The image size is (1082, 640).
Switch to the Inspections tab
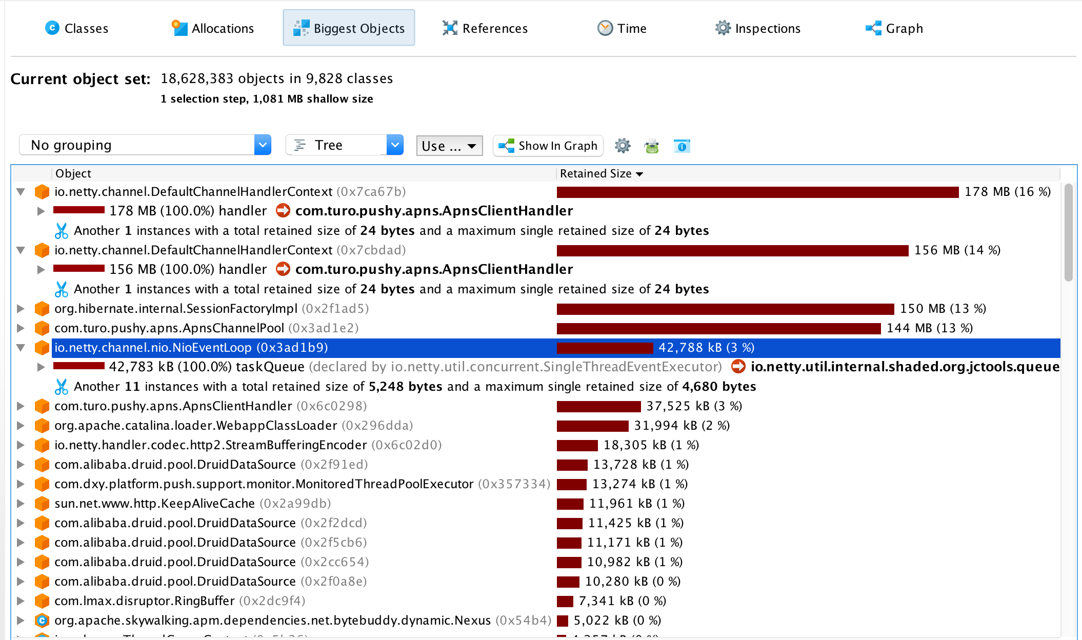pyautogui.click(x=758, y=28)
